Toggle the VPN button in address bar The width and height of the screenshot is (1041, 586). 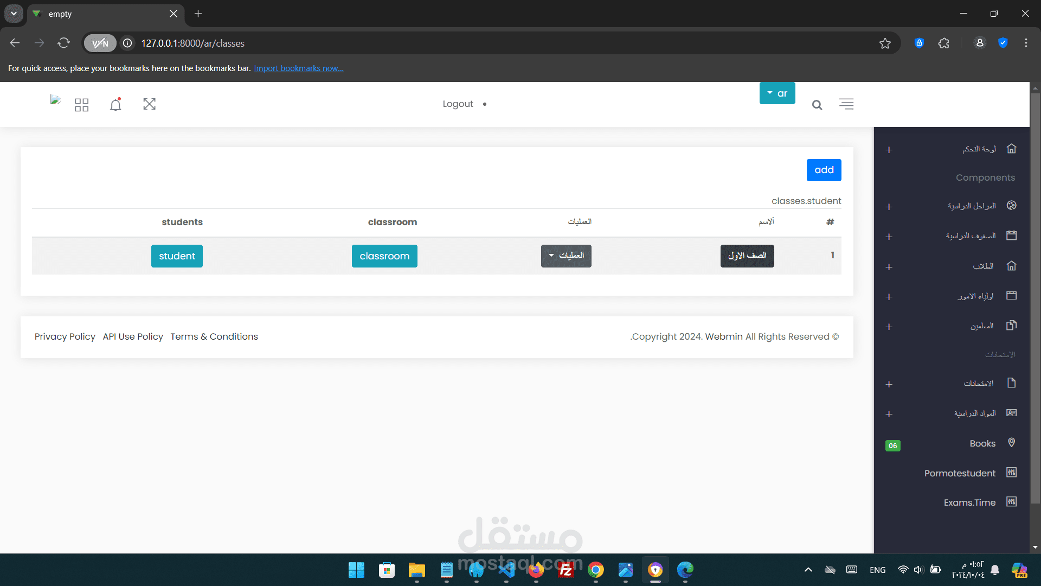pyautogui.click(x=100, y=43)
